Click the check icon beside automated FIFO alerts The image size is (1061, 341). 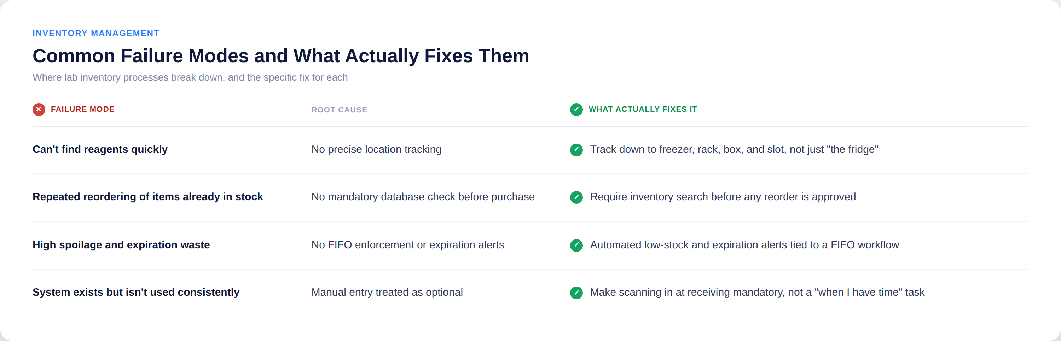576,245
